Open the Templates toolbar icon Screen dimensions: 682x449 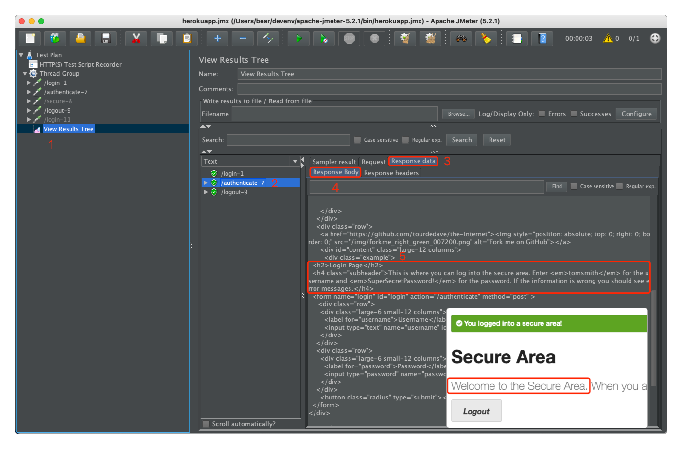tap(55, 38)
